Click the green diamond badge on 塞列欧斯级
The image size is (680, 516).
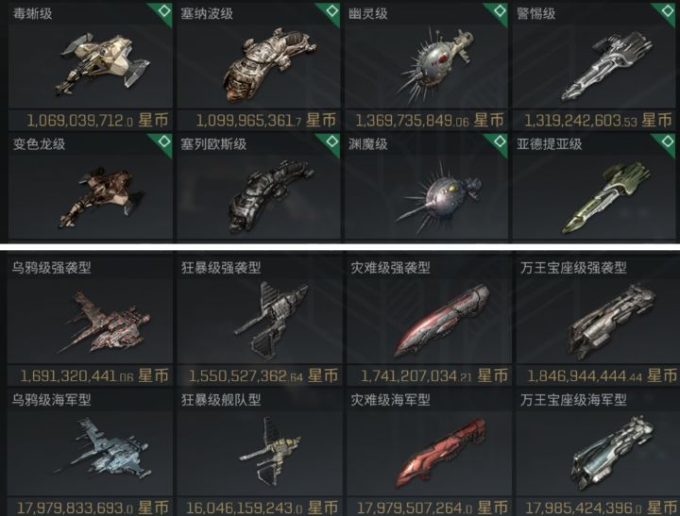coord(331,141)
